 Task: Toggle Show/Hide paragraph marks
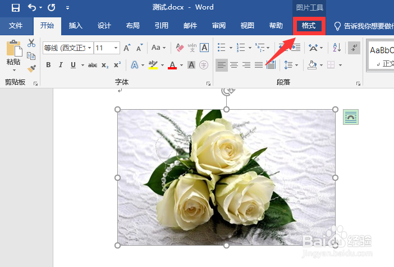coord(354,48)
